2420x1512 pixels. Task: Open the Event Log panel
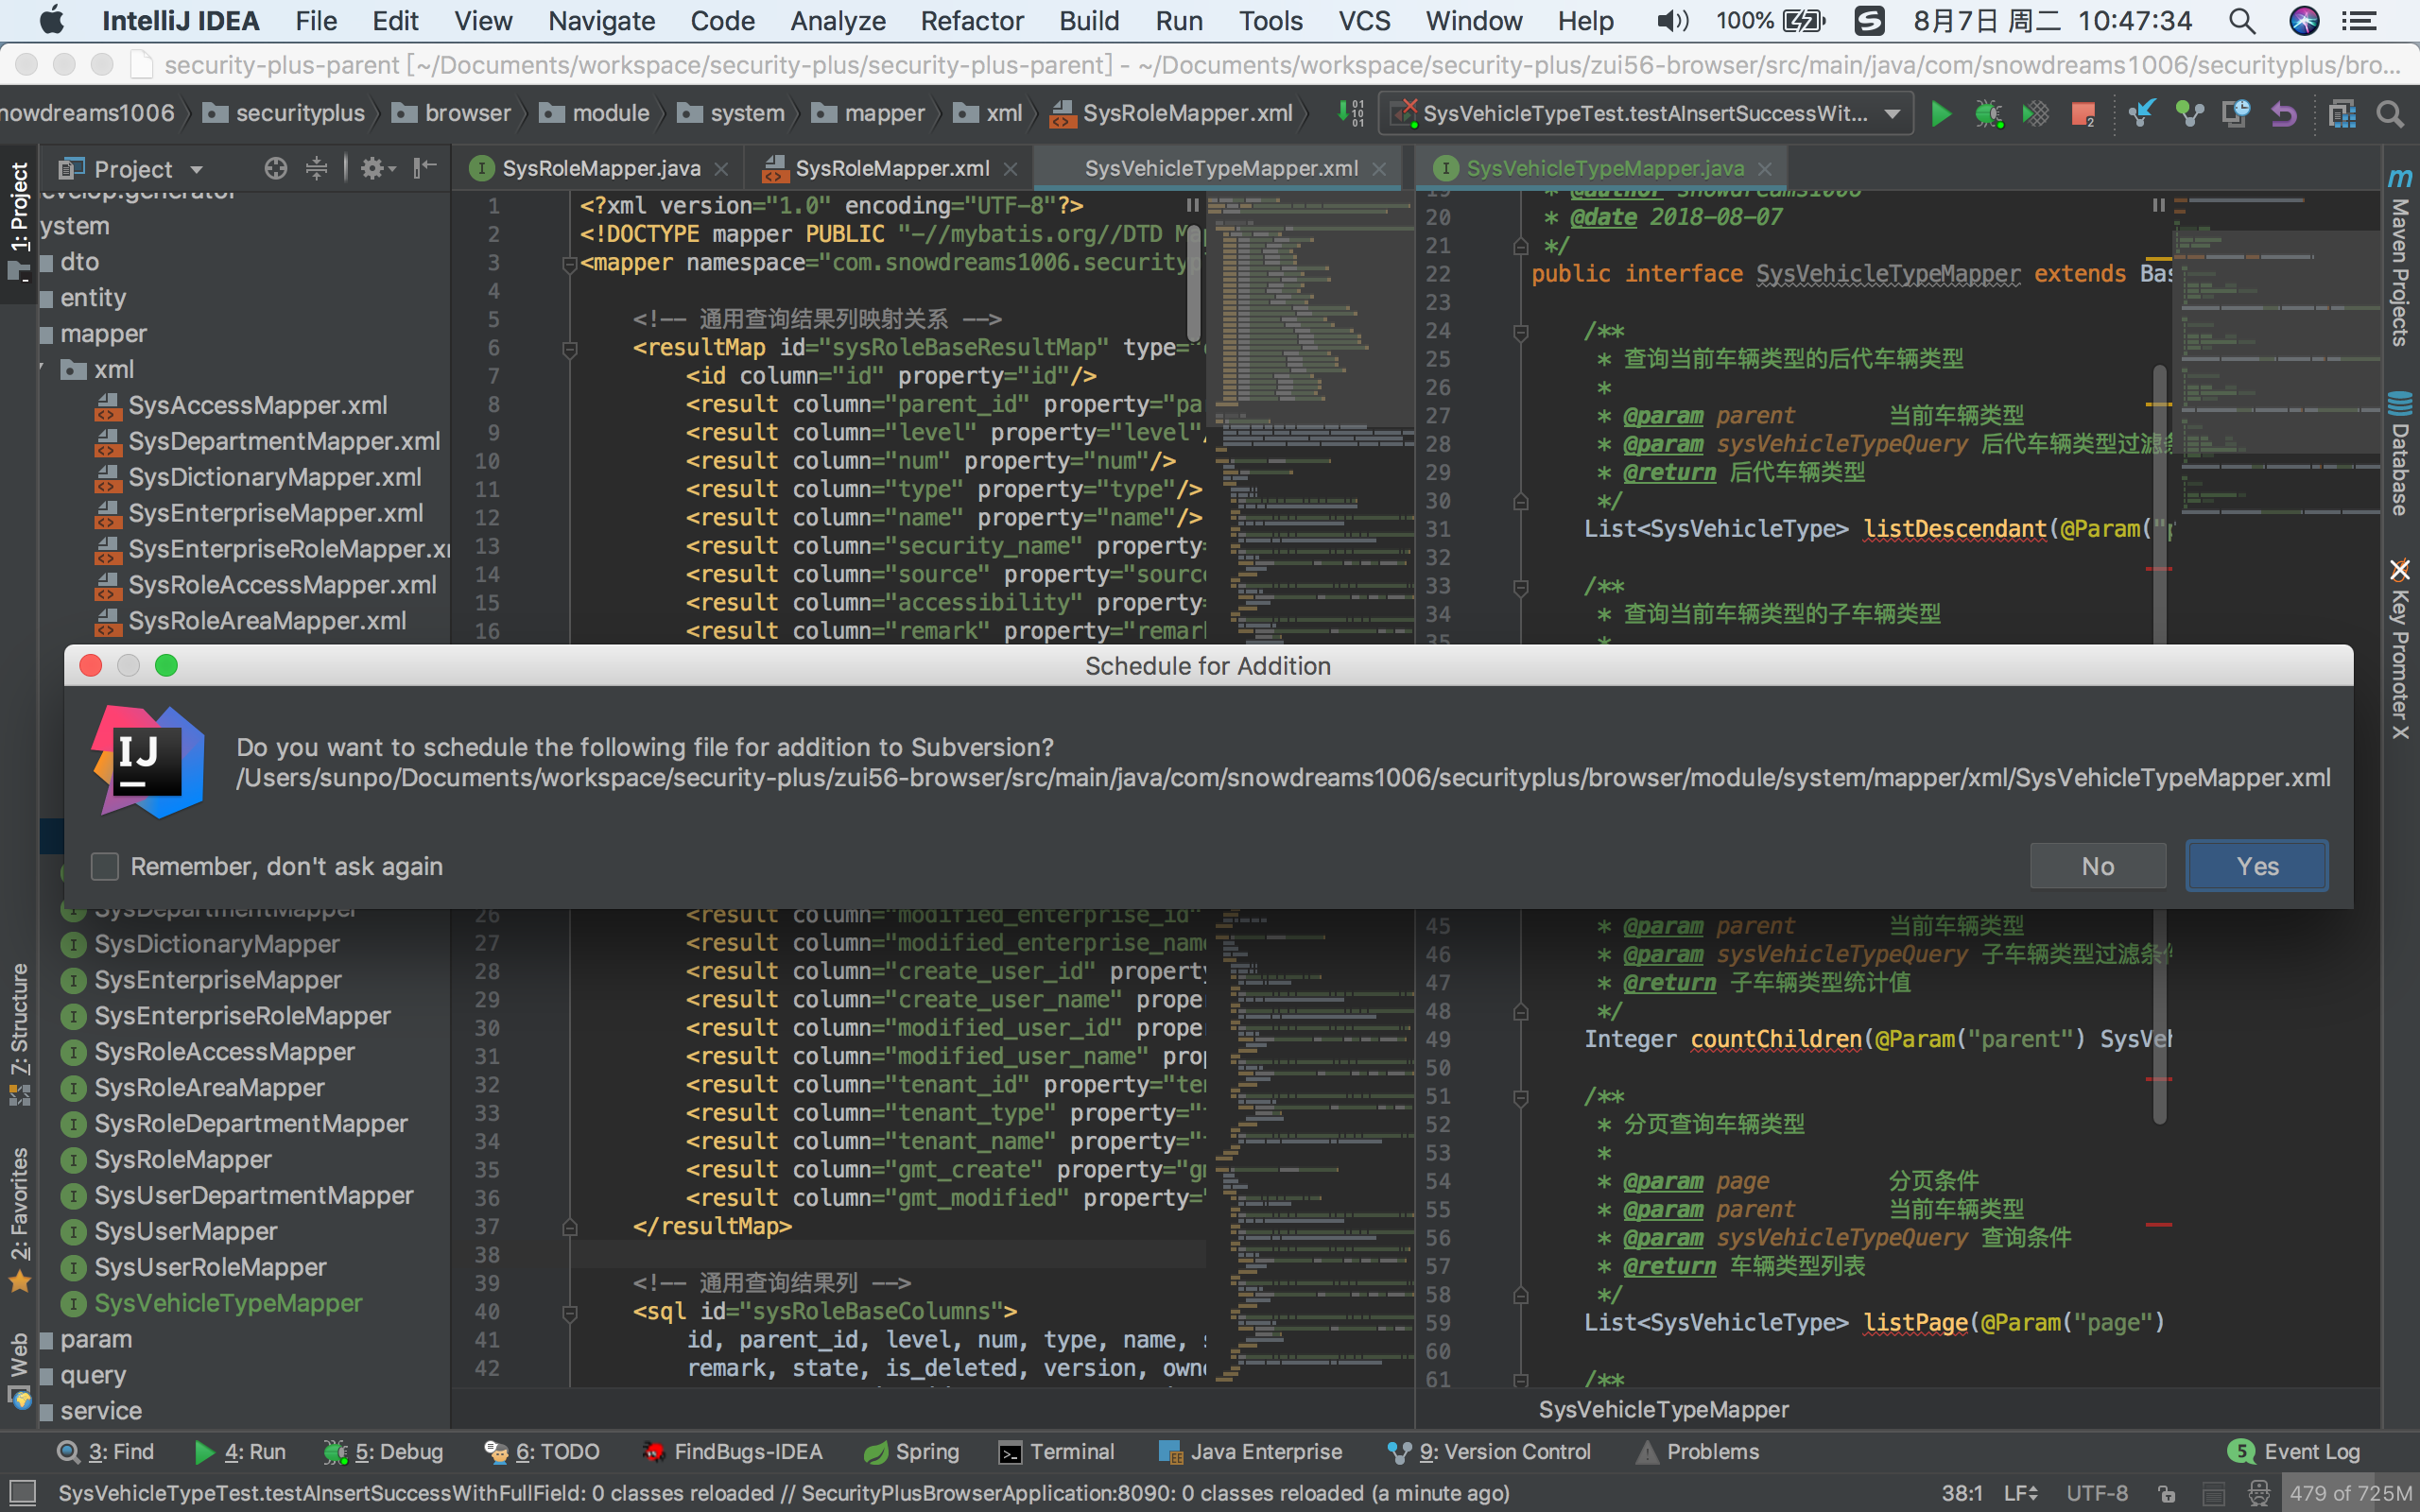coord(2295,1451)
